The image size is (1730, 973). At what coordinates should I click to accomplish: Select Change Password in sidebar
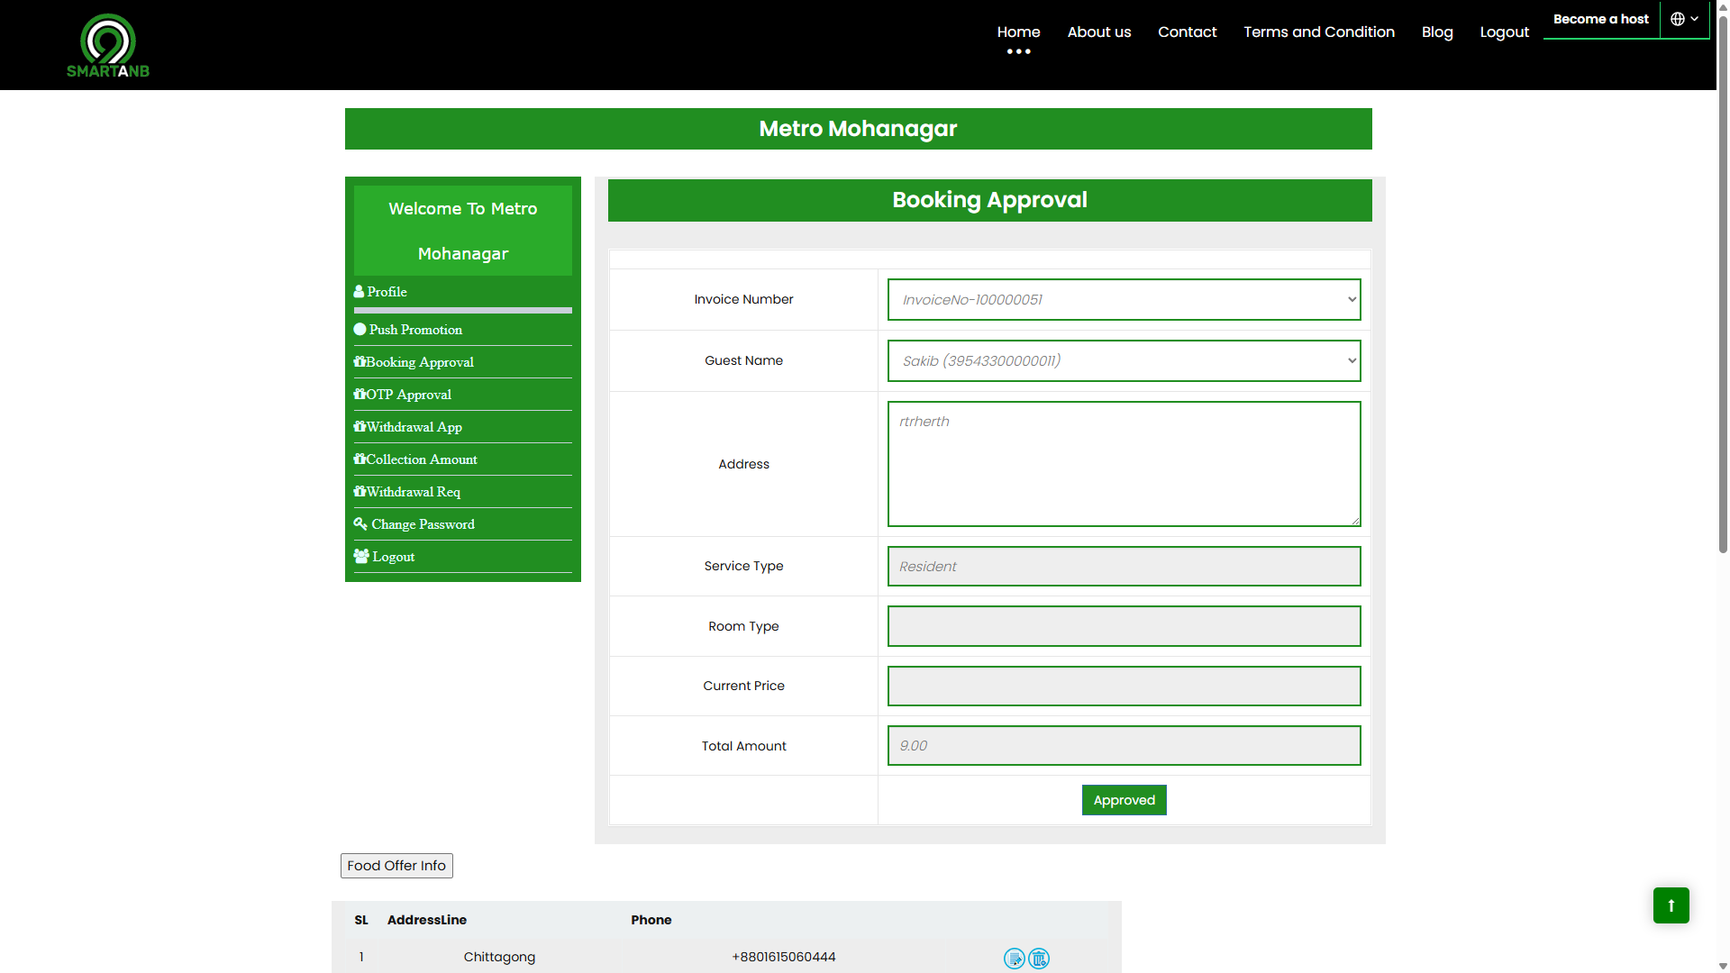[422, 524]
